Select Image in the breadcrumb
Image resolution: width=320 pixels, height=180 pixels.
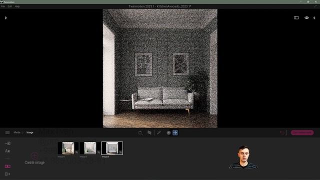click(x=30, y=132)
